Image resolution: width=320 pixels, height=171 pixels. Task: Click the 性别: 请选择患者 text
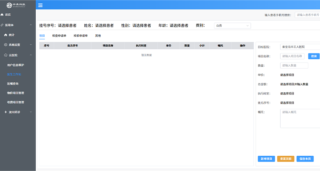pyautogui.click(x=136, y=26)
